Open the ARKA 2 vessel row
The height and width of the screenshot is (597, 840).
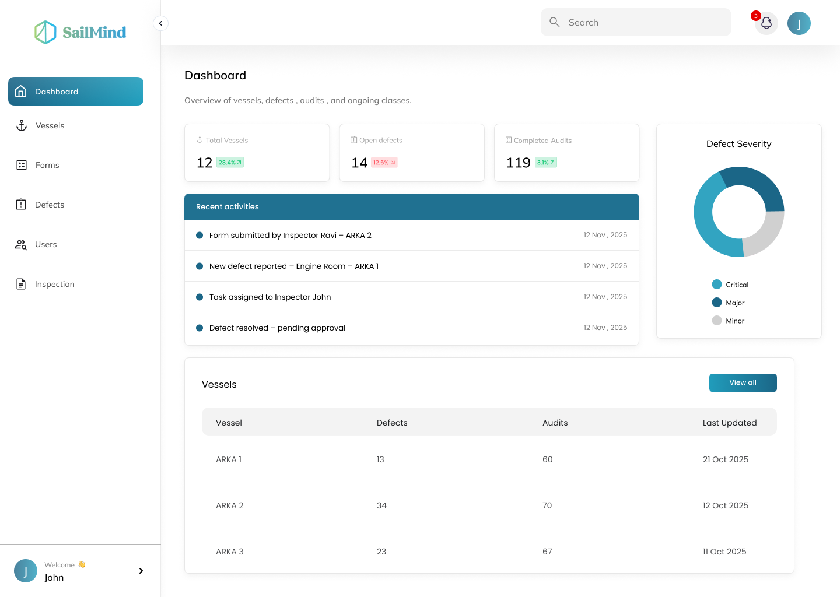pyautogui.click(x=230, y=505)
